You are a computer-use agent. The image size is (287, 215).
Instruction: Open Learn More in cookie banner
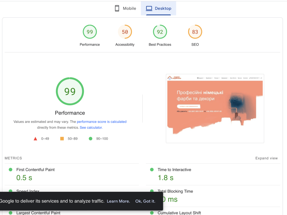(x=119, y=201)
